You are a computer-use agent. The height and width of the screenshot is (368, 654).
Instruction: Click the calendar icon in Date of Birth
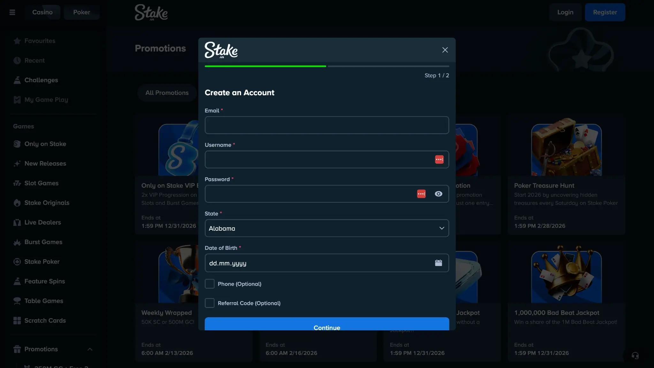pos(438,263)
